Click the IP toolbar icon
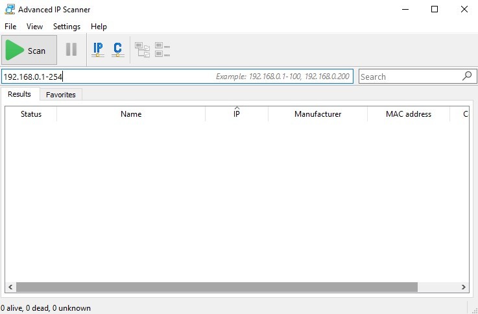 pyautogui.click(x=98, y=50)
